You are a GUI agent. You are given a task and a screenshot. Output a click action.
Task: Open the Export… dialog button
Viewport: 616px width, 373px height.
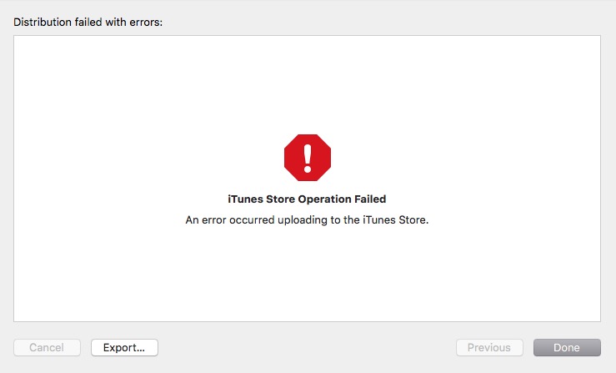pos(124,347)
